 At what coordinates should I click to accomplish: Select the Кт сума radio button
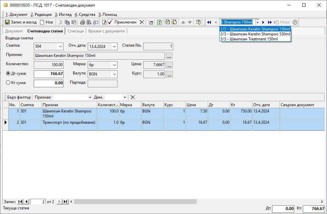coord(9,83)
